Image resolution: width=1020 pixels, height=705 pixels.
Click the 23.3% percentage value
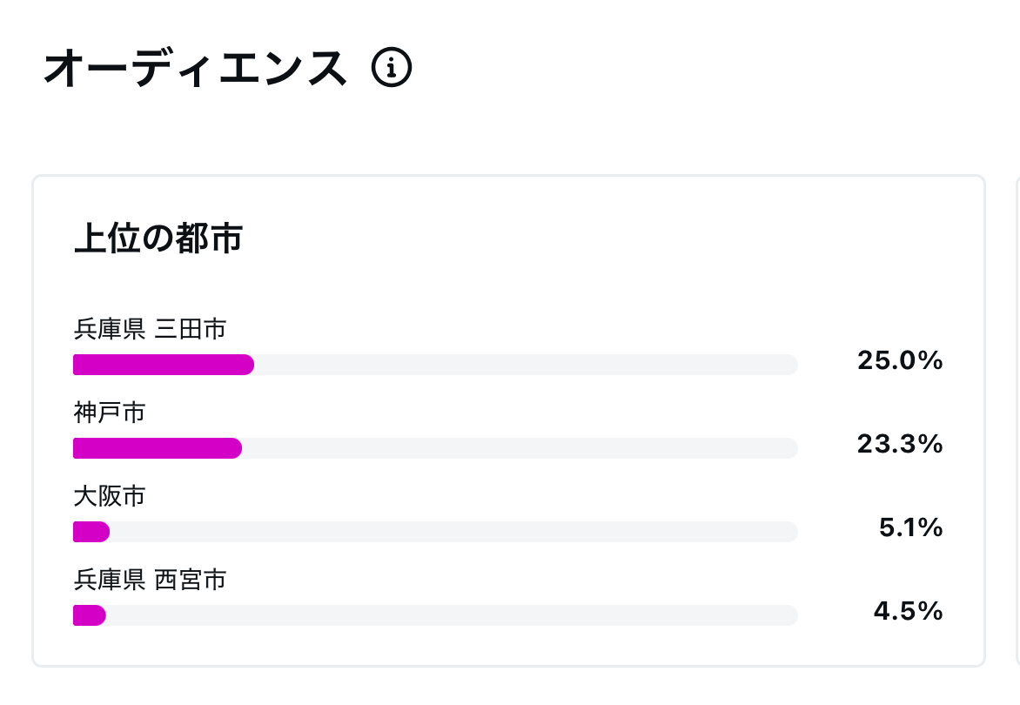pyautogui.click(x=900, y=444)
